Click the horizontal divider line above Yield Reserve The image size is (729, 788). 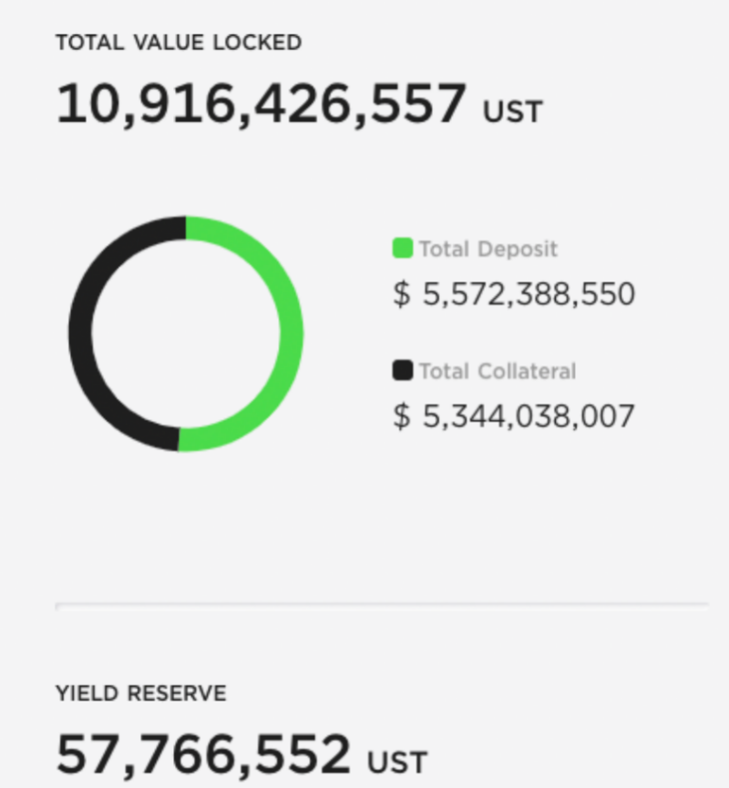pyautogui.click(x=383, y=604)
